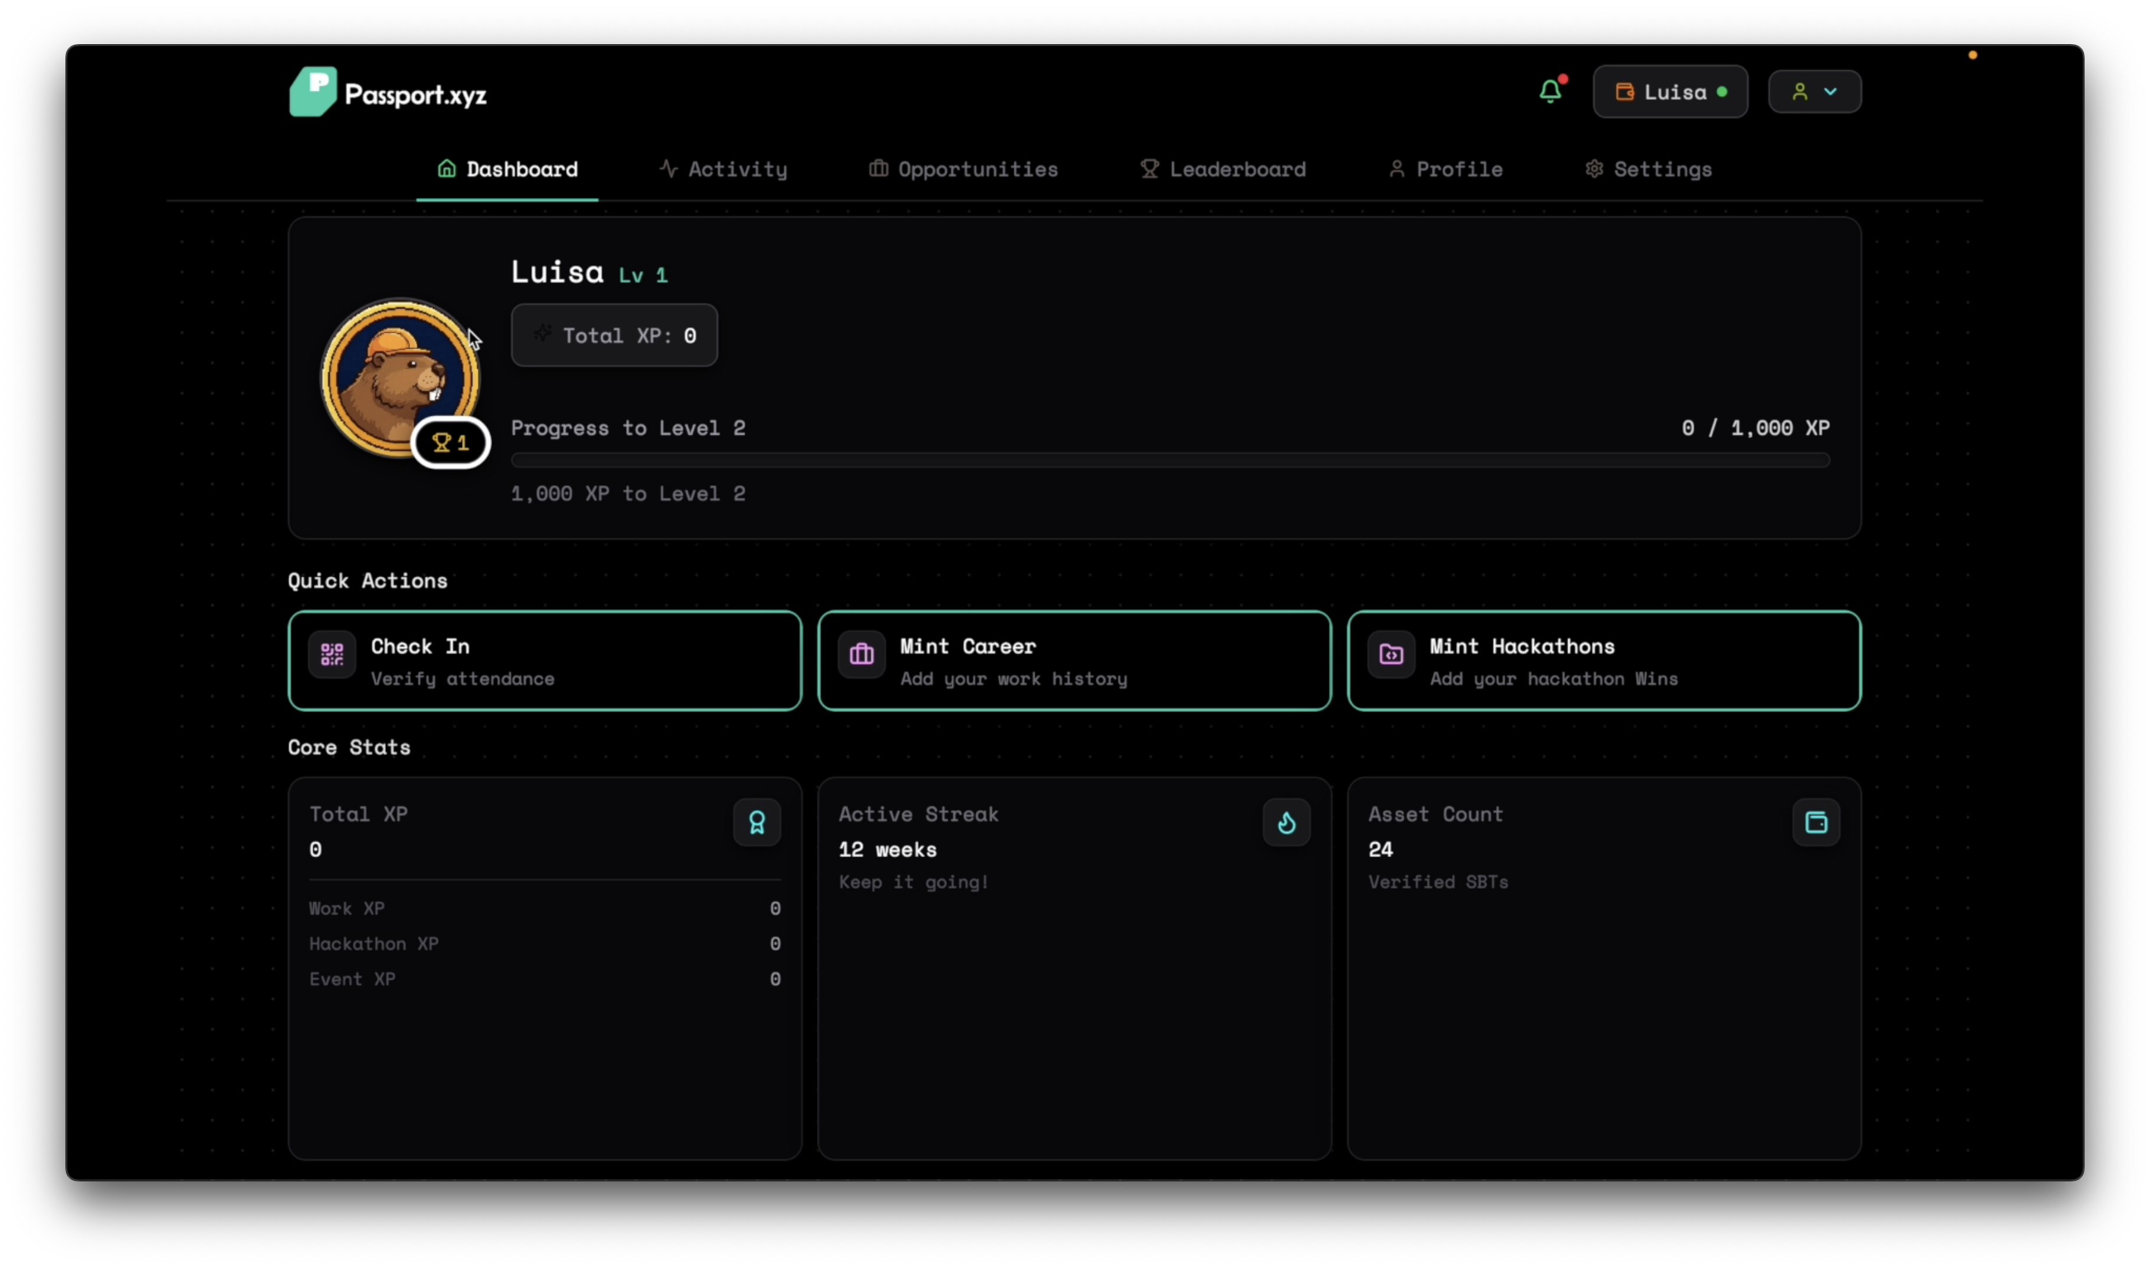Viewport: 2150px width, 1268px height.
Task: Click the Asset Count wallet icon
Action: tap(1816, 822)
